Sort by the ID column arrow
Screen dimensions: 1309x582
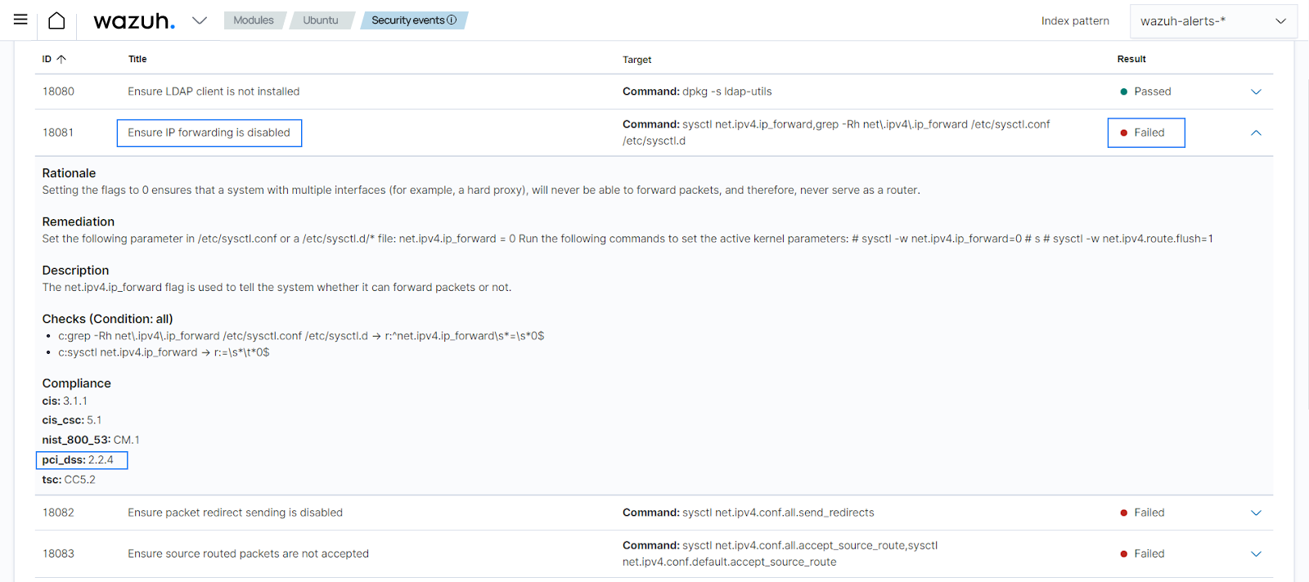pyautogui.click(x=61, y=59)
